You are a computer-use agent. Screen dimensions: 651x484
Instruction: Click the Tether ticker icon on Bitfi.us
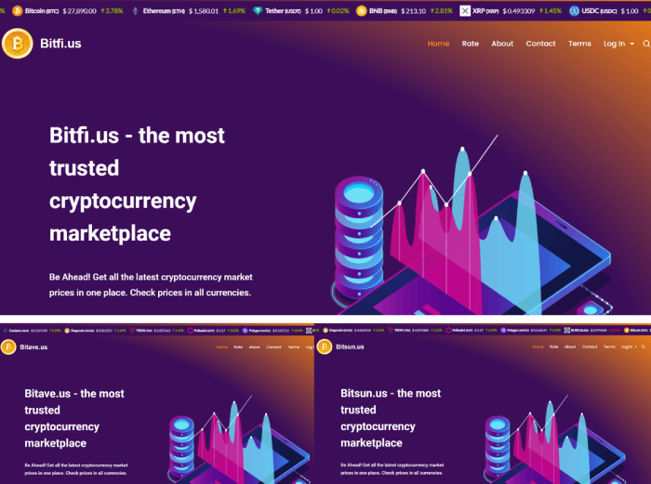click(x=258, y=11)
